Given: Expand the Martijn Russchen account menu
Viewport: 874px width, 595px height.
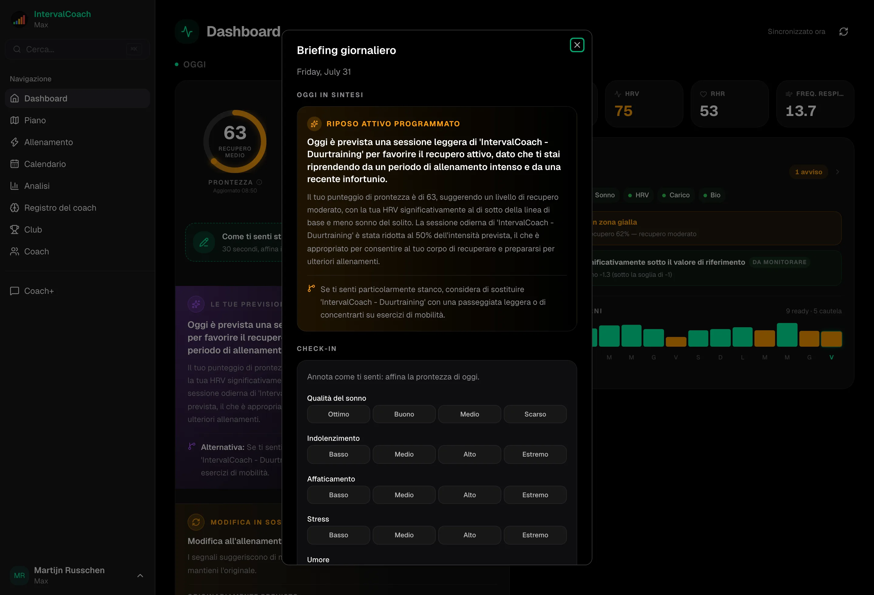Looking at the screenshot, I should (140, 576).
